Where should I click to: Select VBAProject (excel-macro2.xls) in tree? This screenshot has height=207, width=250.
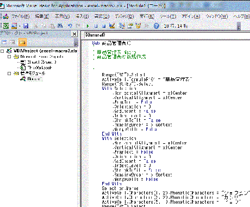coord(45,51)
